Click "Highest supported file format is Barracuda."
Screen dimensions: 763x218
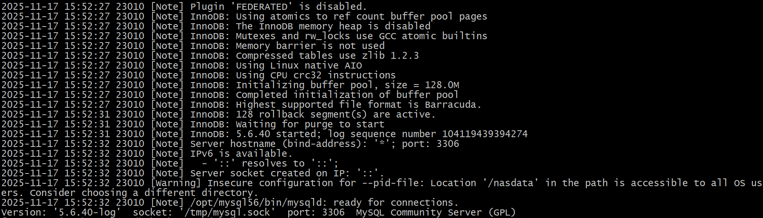click(x=359, y=105)
